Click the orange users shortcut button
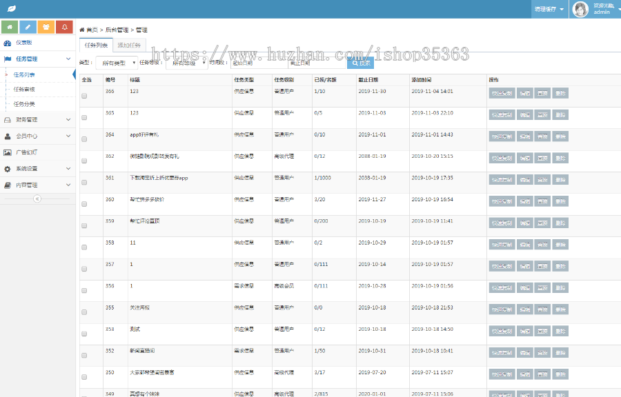 point(46,28)
